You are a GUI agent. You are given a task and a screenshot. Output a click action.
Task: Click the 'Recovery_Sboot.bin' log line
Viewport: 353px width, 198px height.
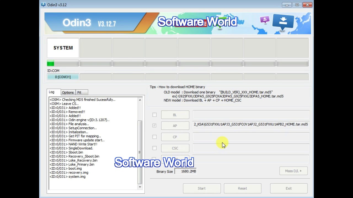tap(74, 156)
